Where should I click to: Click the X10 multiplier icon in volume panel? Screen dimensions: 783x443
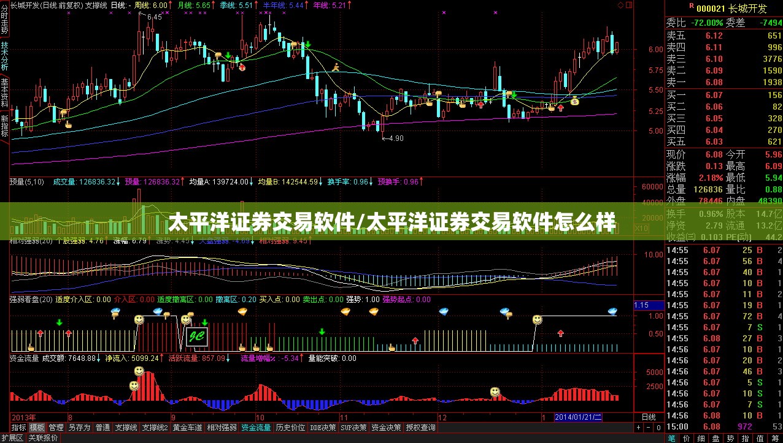coord(641,228)
